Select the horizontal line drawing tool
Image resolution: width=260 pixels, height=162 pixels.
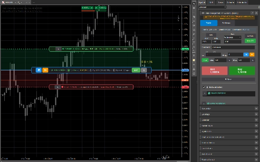[x=194, y=21]
